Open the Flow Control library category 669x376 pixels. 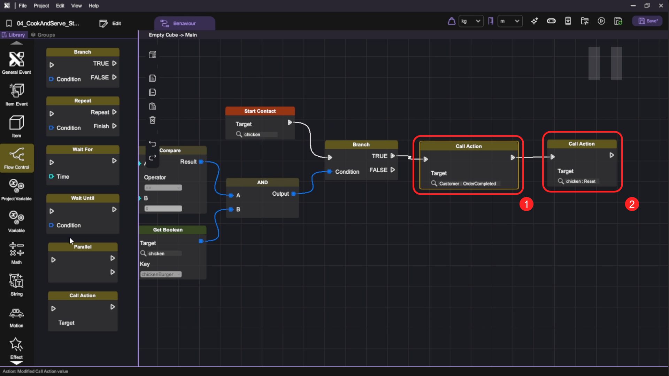coord(16,157)
